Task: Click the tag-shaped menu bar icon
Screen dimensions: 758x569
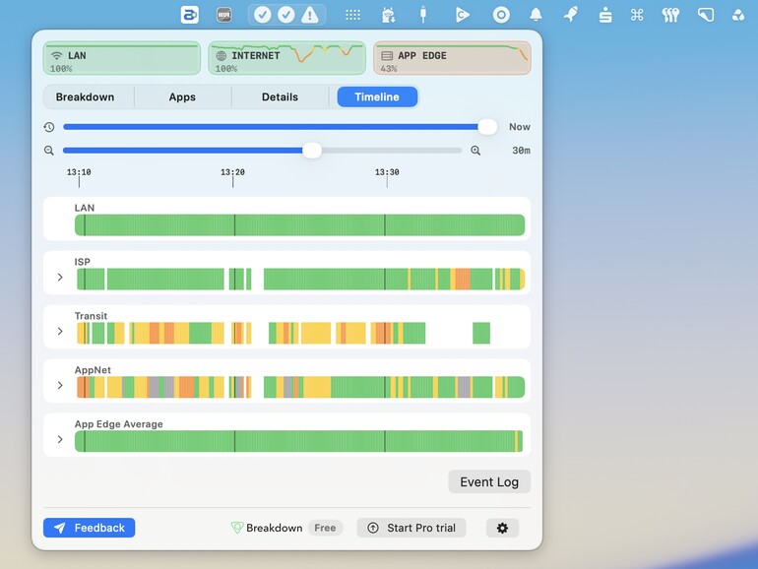Action: point(706,15)
